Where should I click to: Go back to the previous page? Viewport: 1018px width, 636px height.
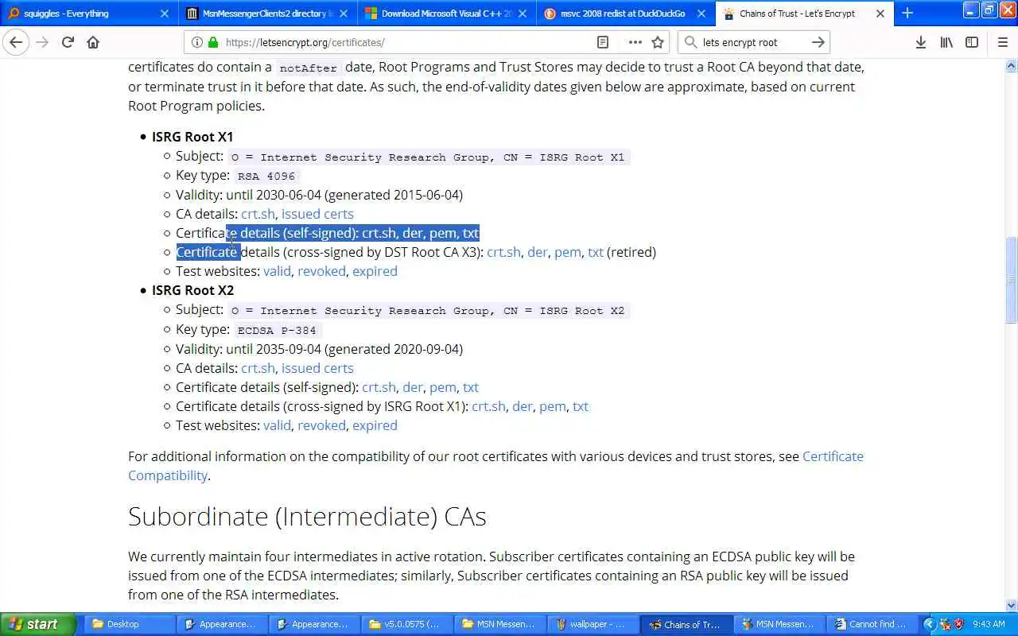(x=16, y=42)
